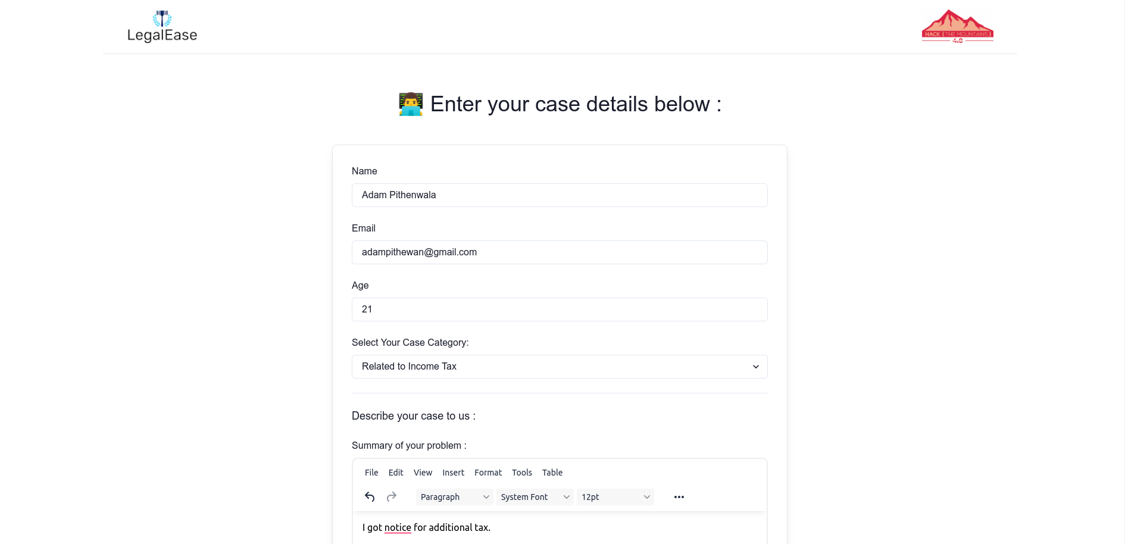Open the Table menu
This screenshot has height=544, width=1125.
552,473
